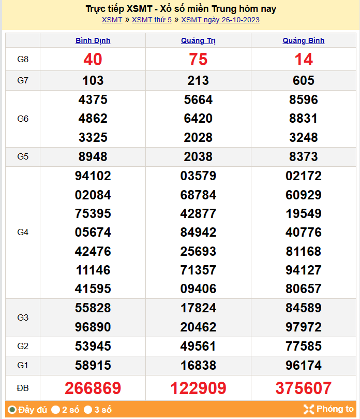This screenshot has height=419, width=360.
Task: Open the Bình Định province link
Action: tap(93, 40)
